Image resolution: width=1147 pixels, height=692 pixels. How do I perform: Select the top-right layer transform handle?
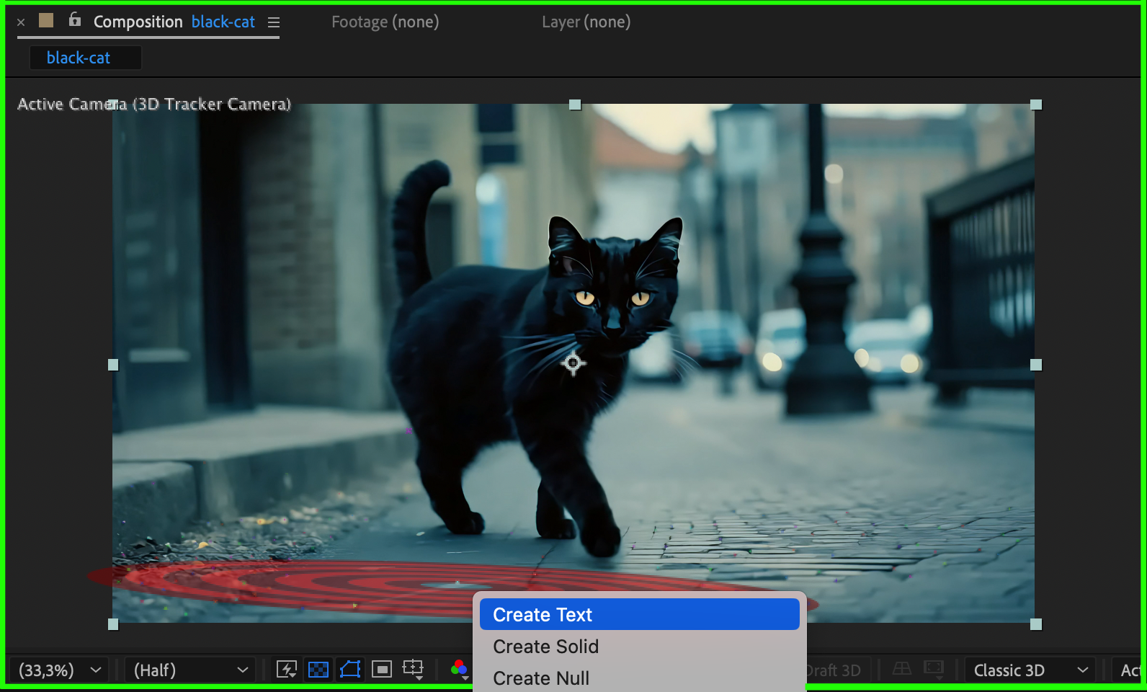point(1036,105)
